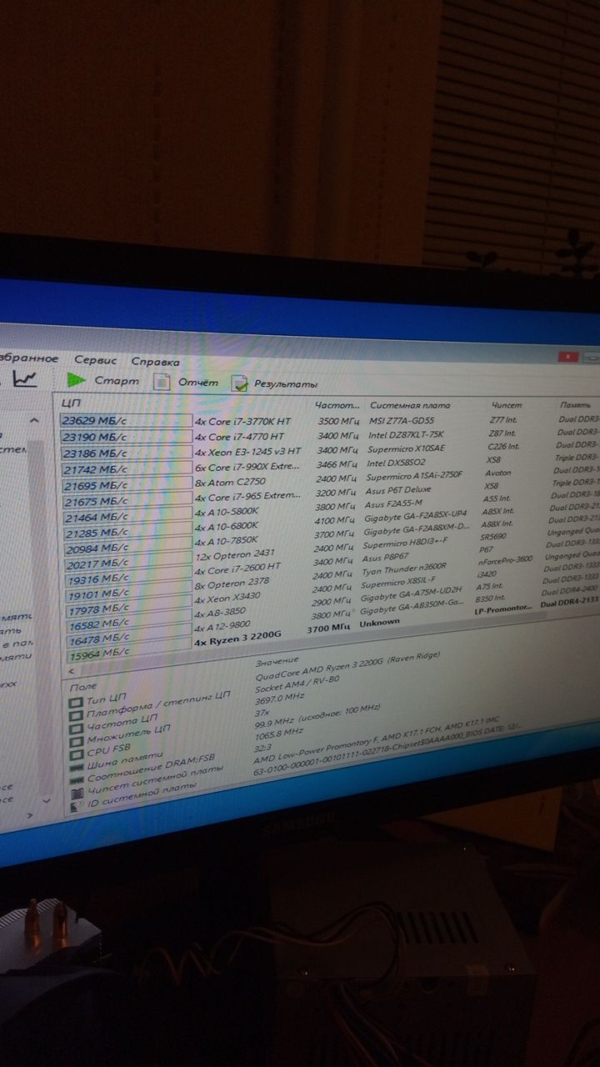The width and height of the screenshot is (600, 1067).
Task: Click the green Старт arrow icon
Action: pos(76,380)
